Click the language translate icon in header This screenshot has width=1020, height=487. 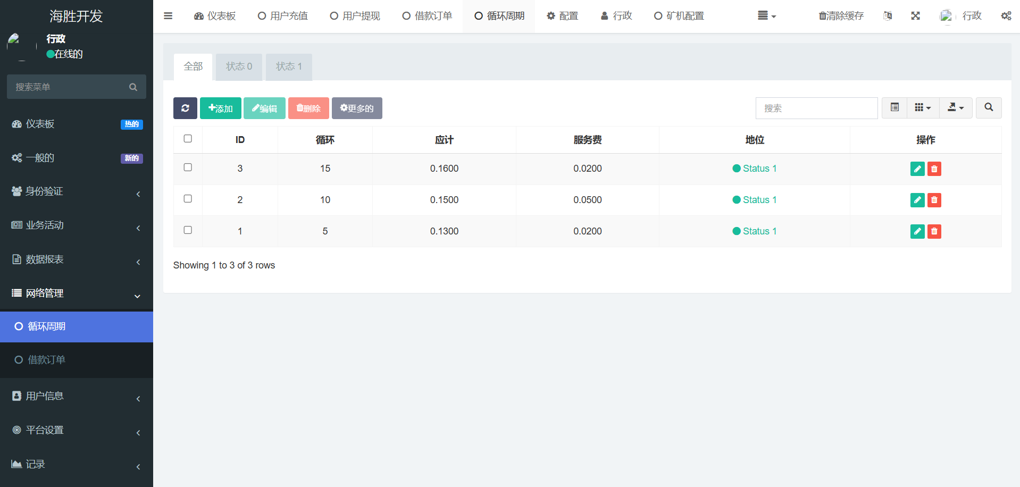pos(888,16)
